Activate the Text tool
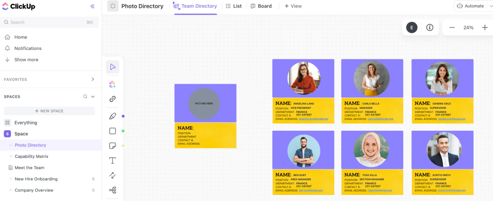 pyautogui.click(x=112, y=161)
